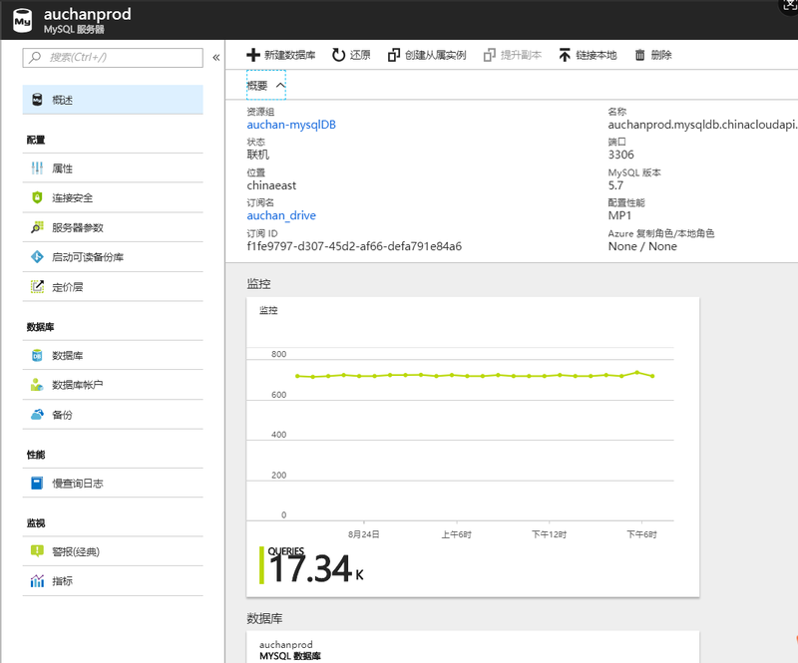This screenshot has height=663, width=798.
Task: Open the 监控 queries chart tile
Action: tap(473, 448)
